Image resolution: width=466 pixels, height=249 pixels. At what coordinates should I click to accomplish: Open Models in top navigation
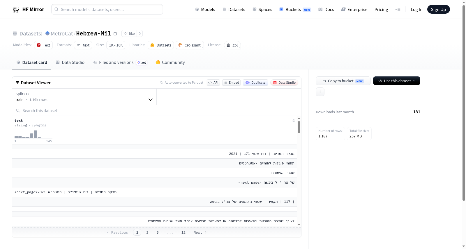205,9
